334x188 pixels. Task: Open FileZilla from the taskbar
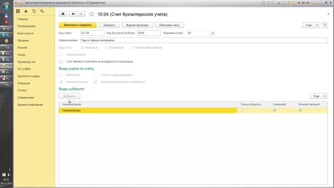(x=6, y=22)
